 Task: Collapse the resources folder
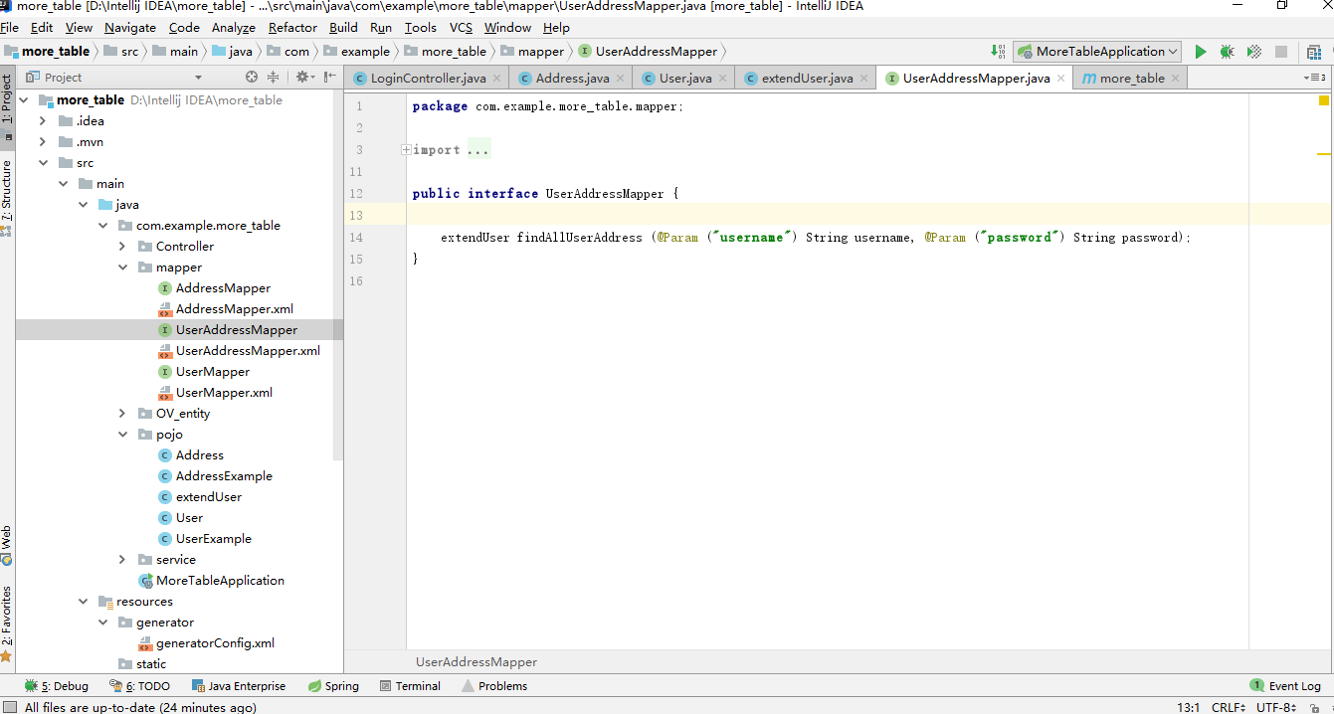click(83, 601)
